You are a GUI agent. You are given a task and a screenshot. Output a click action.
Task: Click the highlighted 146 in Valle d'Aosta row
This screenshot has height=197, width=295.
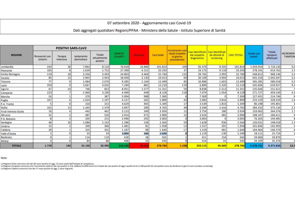[x=146, y=133]
